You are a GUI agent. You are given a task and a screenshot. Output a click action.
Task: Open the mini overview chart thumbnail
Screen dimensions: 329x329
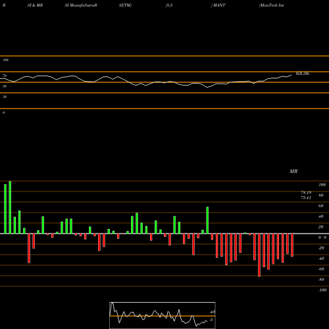click(x=163, y=315)
